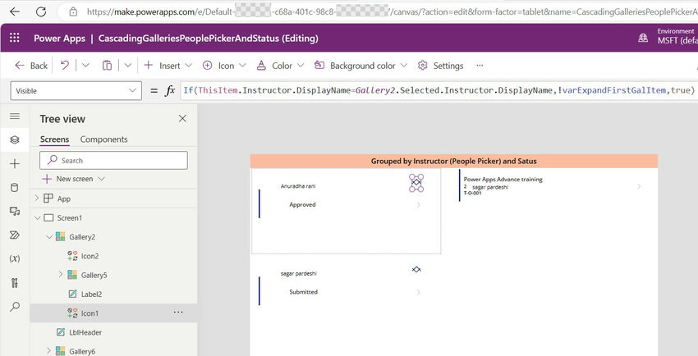Open the Visible property dropdown
Image resolution: width=698 pixels, height=356 pixels.
pyautogui.click(x=76, y=91)
